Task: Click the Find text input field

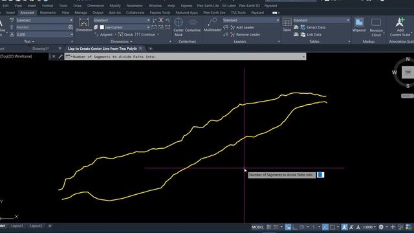Action: [41, 27]
